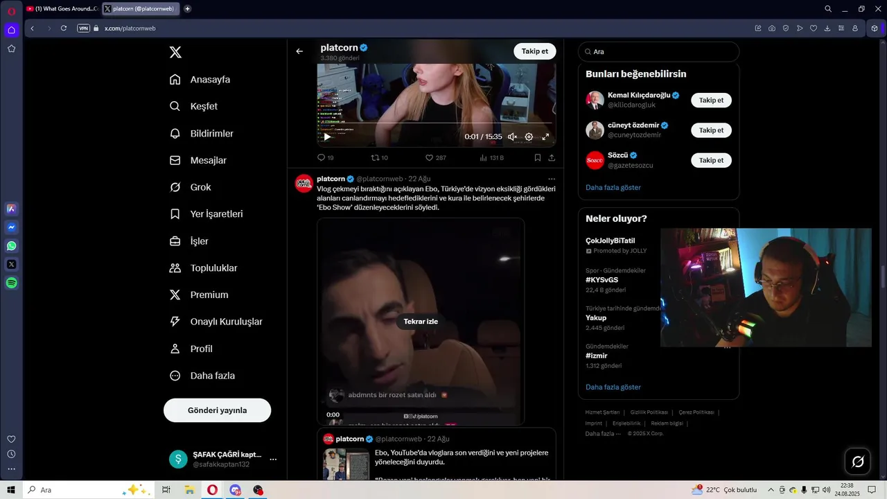Open Windows Start menu
This screenshot has width=887, height=499.
click(x=11, y=490)
